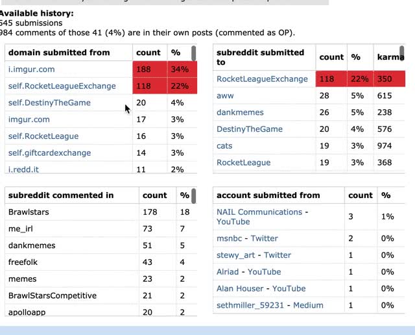Screen dimensions: 415x335
Task: Open the self.giftcardexchange link
Action: tap(49, 153)
